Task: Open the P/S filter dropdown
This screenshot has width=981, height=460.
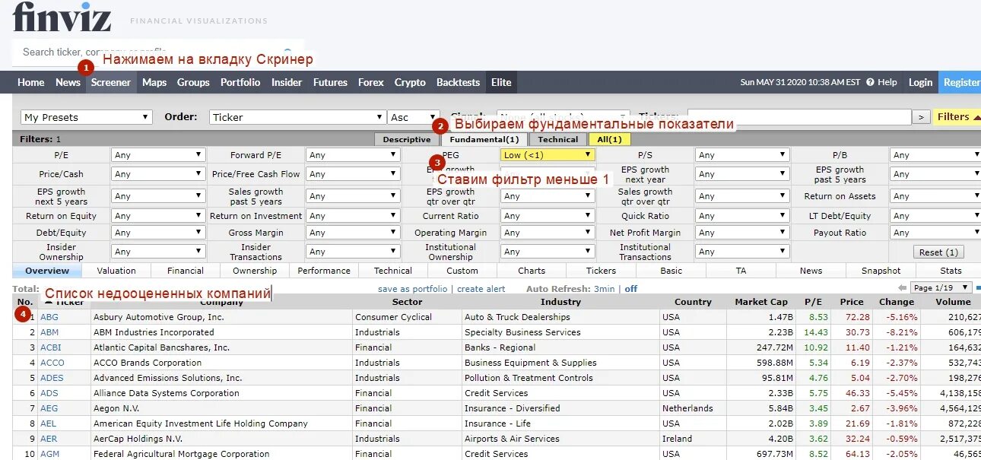Action: [x=742, y=155]
